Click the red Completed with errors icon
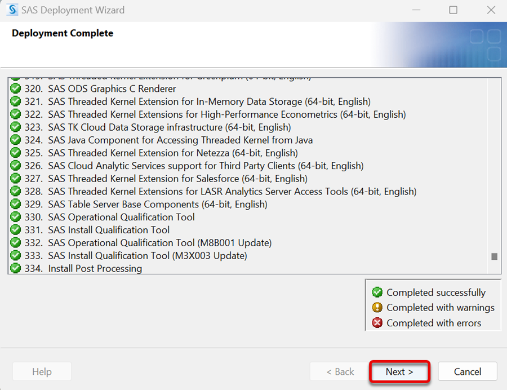Viewport: 507px width, 390px height. click(377, 323)
